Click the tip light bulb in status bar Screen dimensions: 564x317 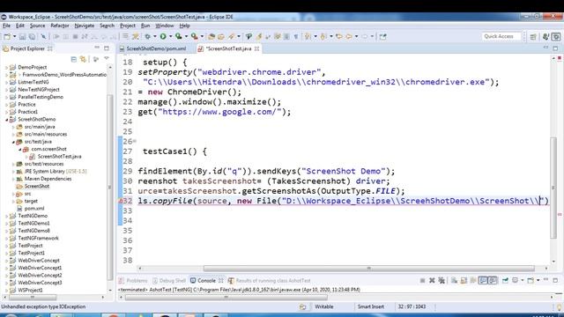[x=559, y=307]
